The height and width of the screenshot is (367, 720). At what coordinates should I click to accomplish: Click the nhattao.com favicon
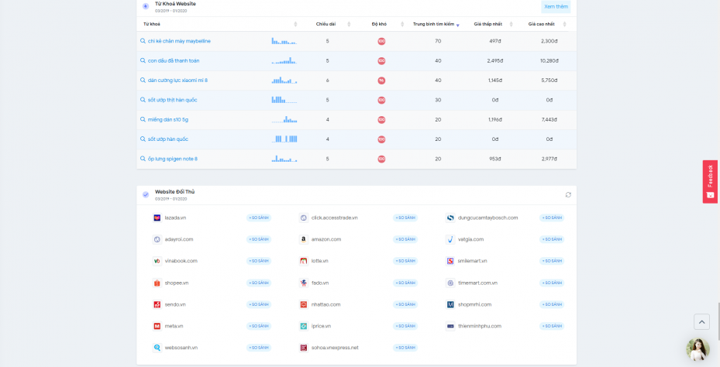[x=304, y=304]
